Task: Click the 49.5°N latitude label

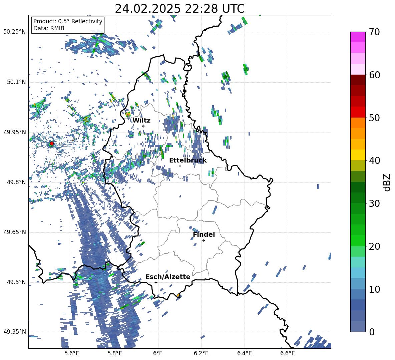Action: [16, 282]
